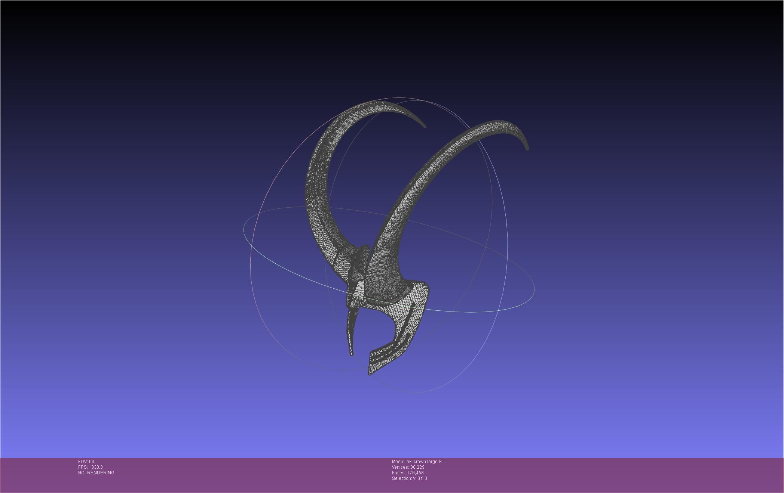This screenshot has width=784, height=493.
Task: Click the 'Faces: 176,458' info line
Action: tap(408, 473)
